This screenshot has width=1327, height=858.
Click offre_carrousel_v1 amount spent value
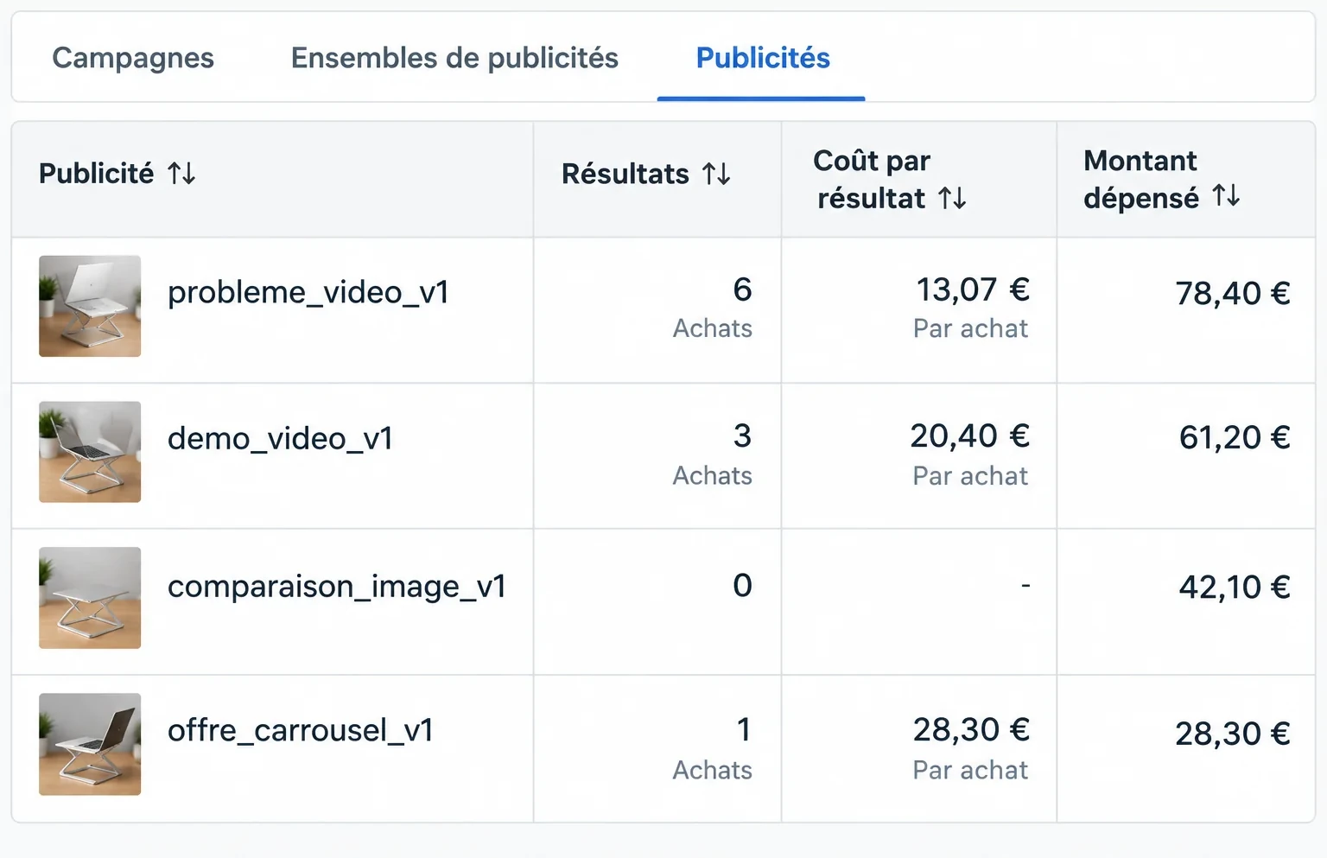[1233, 734]
